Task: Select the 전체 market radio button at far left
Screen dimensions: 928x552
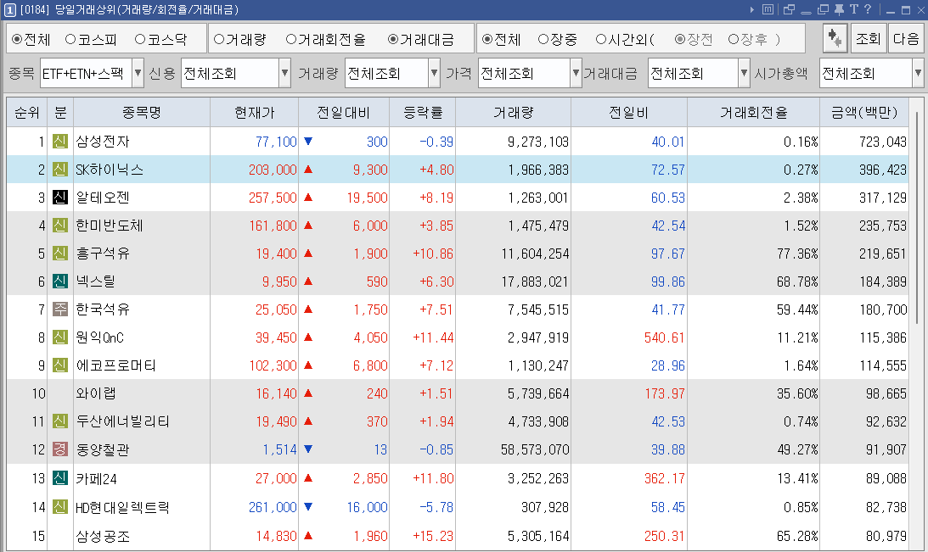Action: point(17,39)
